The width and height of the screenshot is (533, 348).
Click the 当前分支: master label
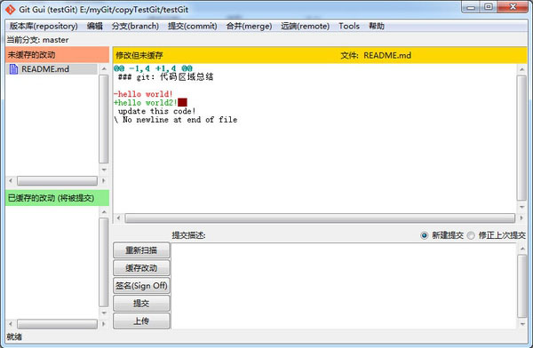pos(37,40)
